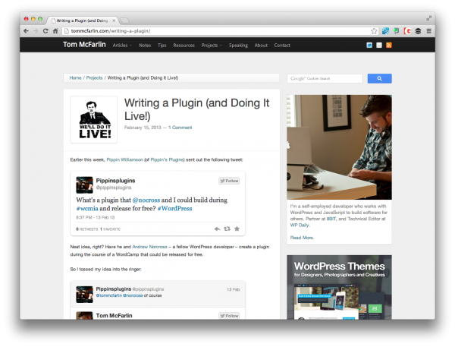The height and width of the screenshot is (347, 455).
Task: Favorite the tweet with star icon
Action: pos(237,229)
